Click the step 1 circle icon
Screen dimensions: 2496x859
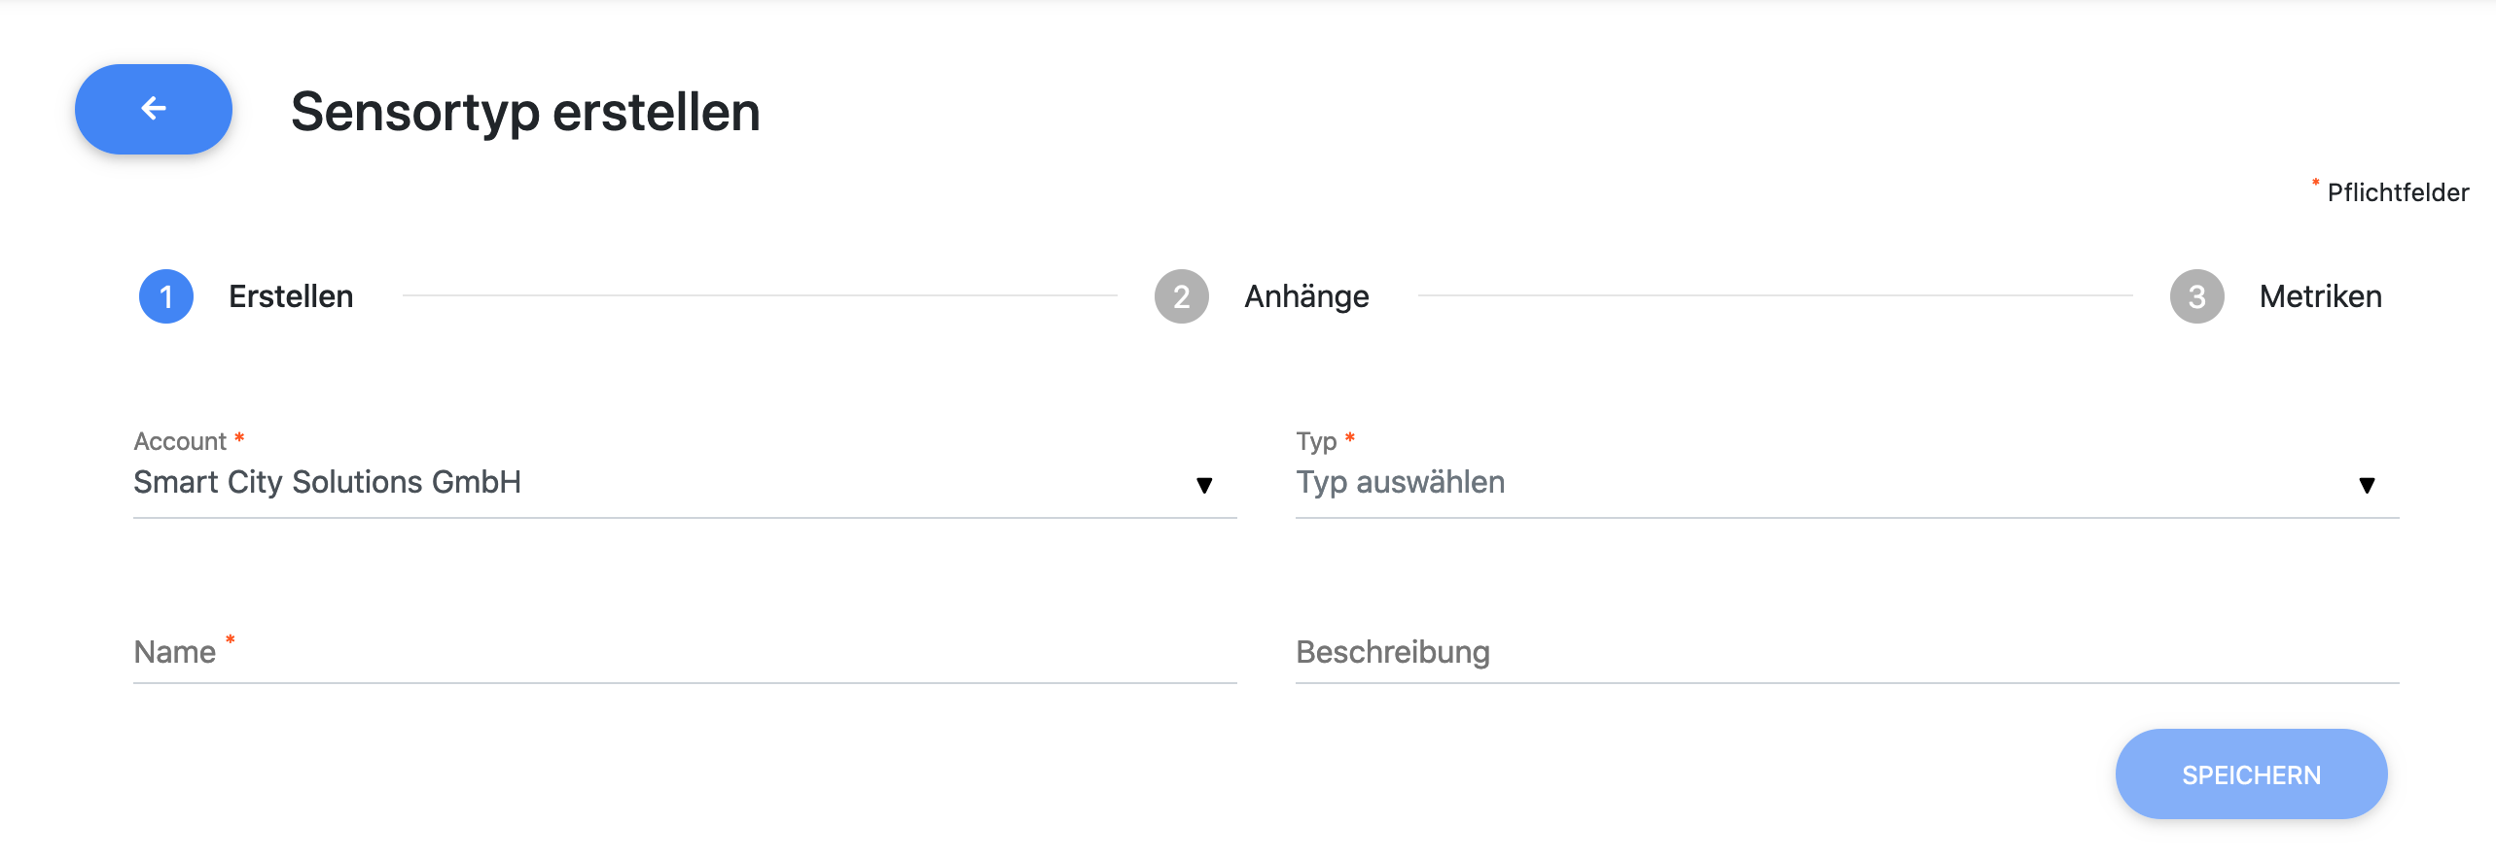[x=166, y=296]
